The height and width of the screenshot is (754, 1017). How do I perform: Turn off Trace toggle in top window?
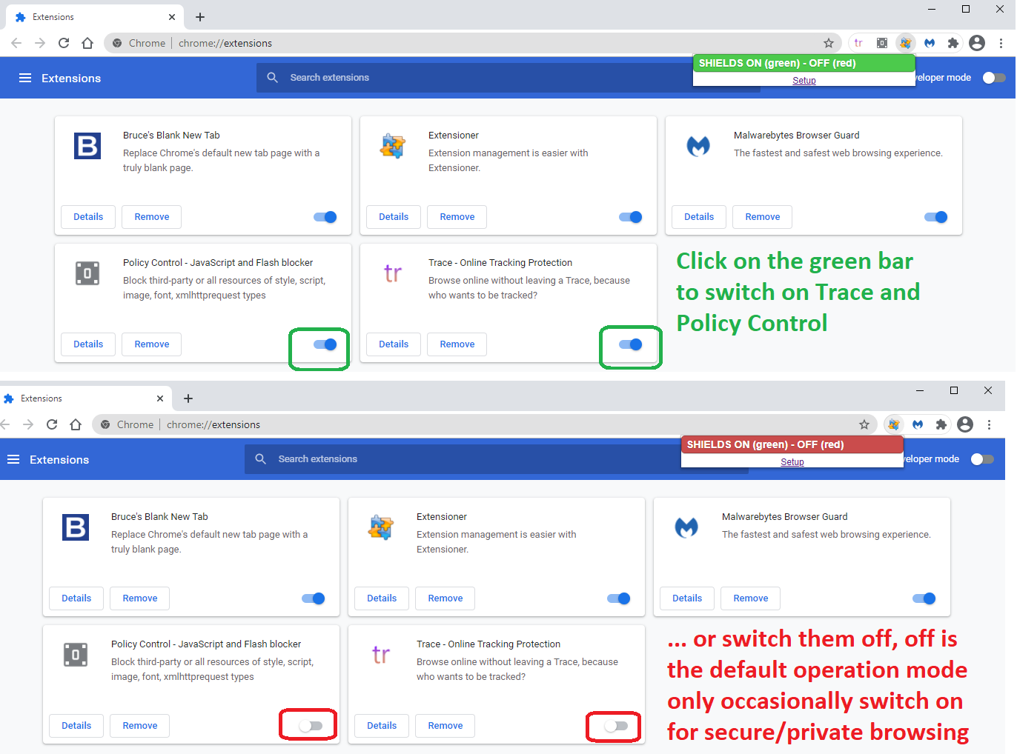631,344
